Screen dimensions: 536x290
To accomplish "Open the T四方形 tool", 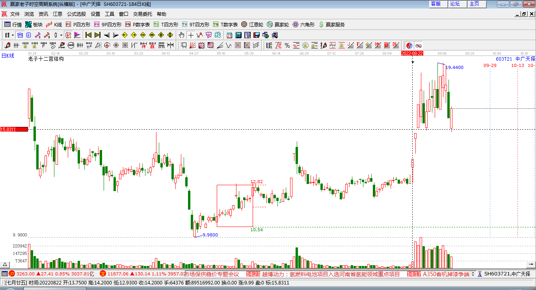I will 166,24.
